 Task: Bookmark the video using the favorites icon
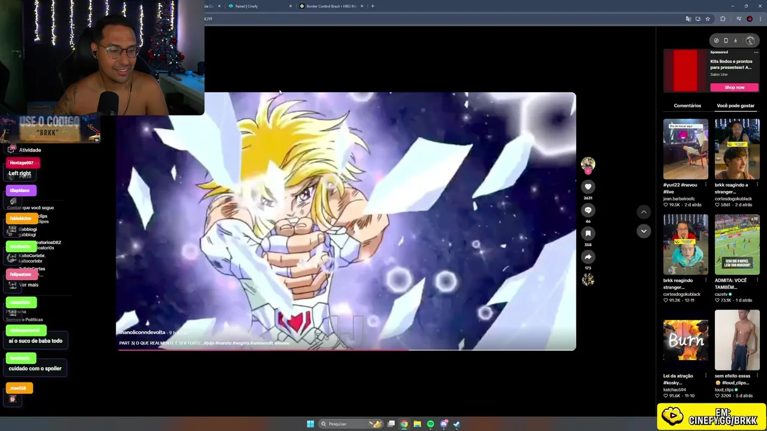click(x=588, y=233)
